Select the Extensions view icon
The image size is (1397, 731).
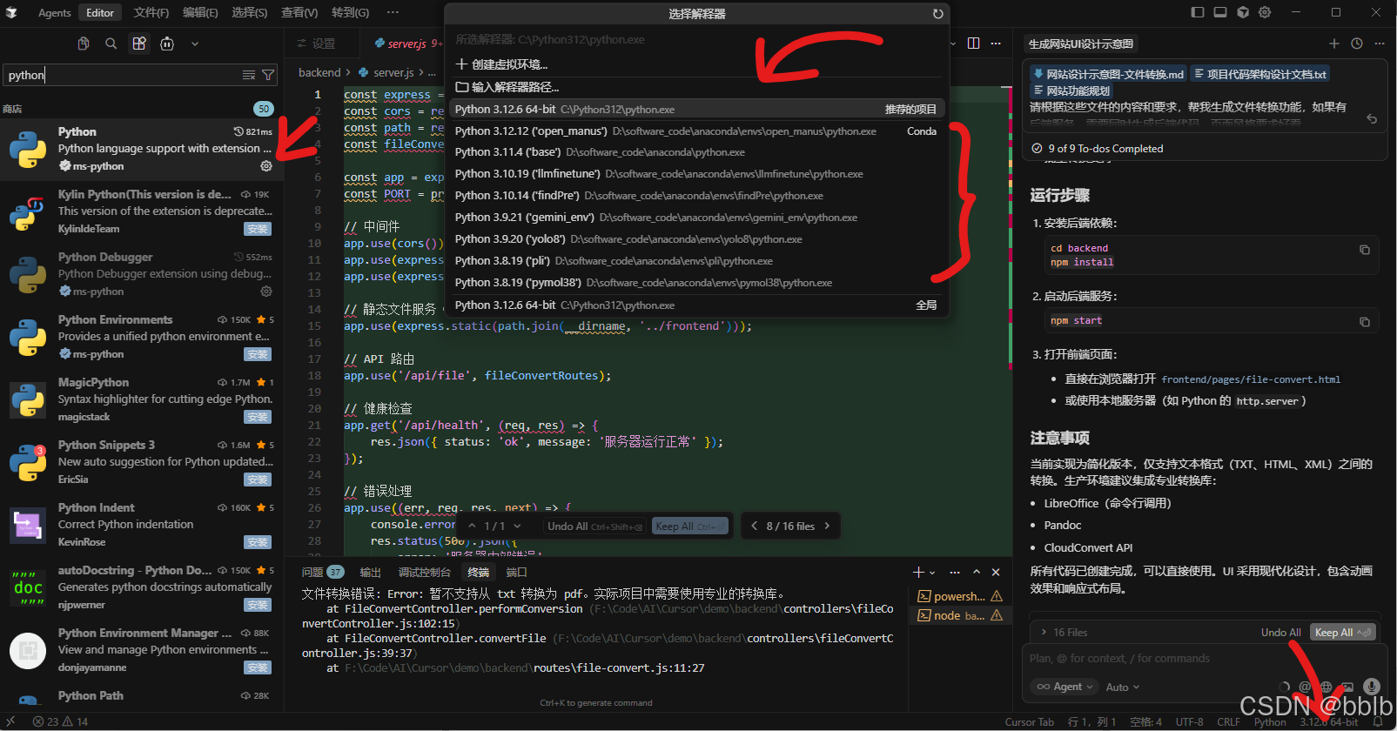(x=139, y=44)
